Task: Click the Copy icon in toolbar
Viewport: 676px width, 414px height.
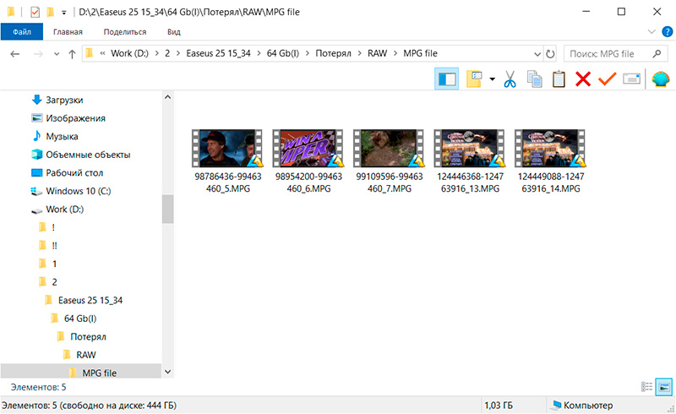Action: coord(534,79)
